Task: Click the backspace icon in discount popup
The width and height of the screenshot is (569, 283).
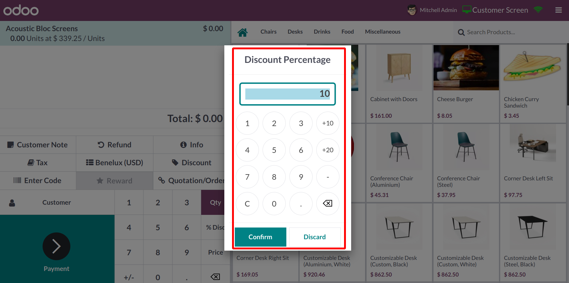Action: 328,203
